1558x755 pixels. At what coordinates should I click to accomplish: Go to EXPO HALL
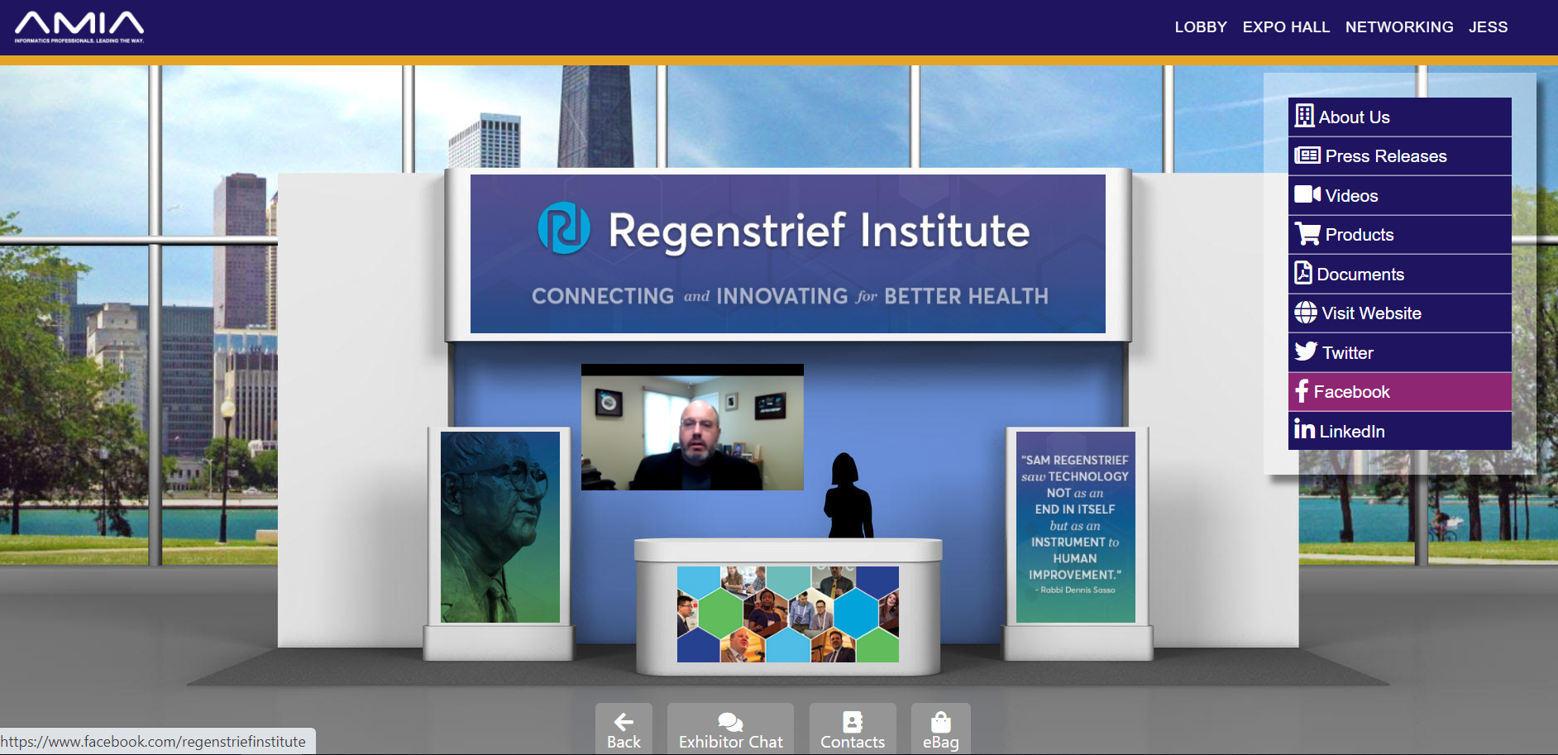click(1286, 27)
